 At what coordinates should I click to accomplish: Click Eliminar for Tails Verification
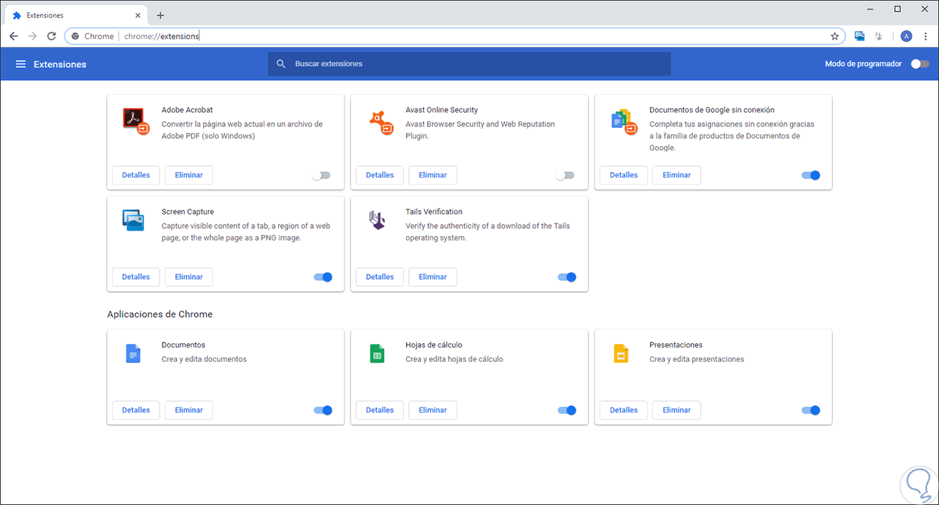coord(433,277)
